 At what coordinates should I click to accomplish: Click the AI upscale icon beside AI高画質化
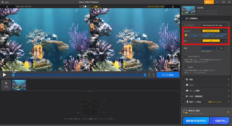point(187,18)
